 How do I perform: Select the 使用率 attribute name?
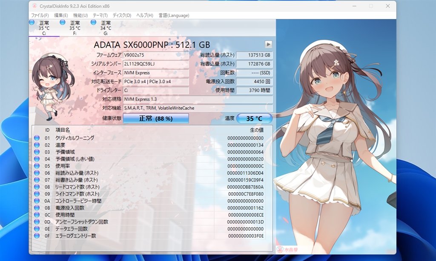[63, 166]
